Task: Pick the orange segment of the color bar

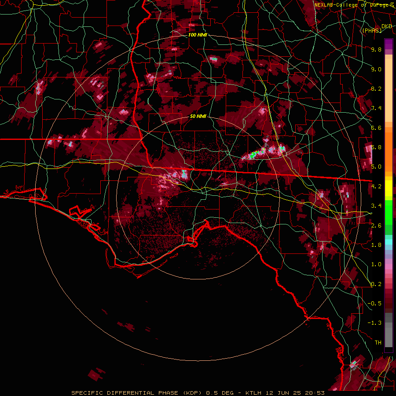Action: (389, 149)
